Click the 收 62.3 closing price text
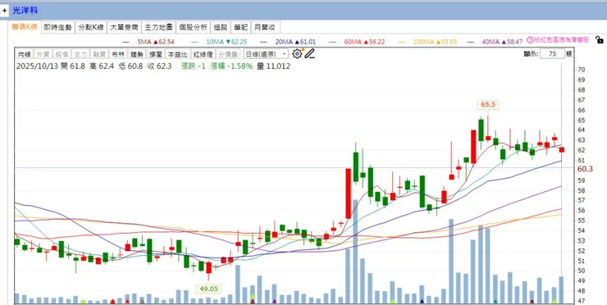 click(159, 66)
